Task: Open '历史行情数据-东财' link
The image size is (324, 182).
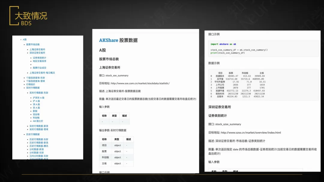Action: 39,139
